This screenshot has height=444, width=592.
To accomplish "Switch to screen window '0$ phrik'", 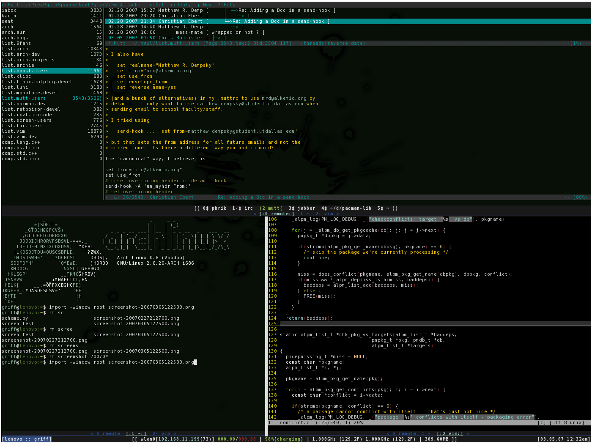I will click(x=215, y=208).
